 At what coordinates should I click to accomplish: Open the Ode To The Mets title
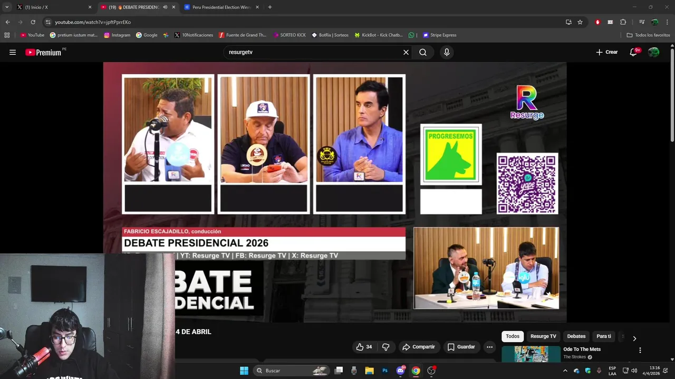pos(582,350)
